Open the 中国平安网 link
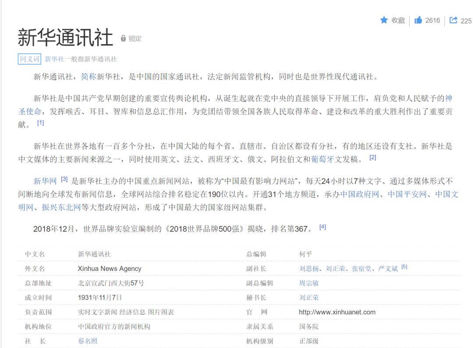This screenshot has height=348, width=473. click(x=407, y=194)
